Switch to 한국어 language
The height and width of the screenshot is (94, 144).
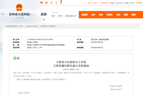coord(132,3)
